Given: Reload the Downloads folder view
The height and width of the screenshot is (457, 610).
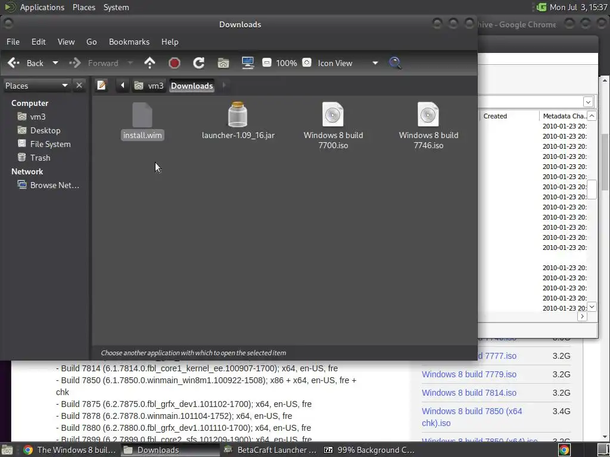Looking at the screenshot, I should (x=199, y=63).
